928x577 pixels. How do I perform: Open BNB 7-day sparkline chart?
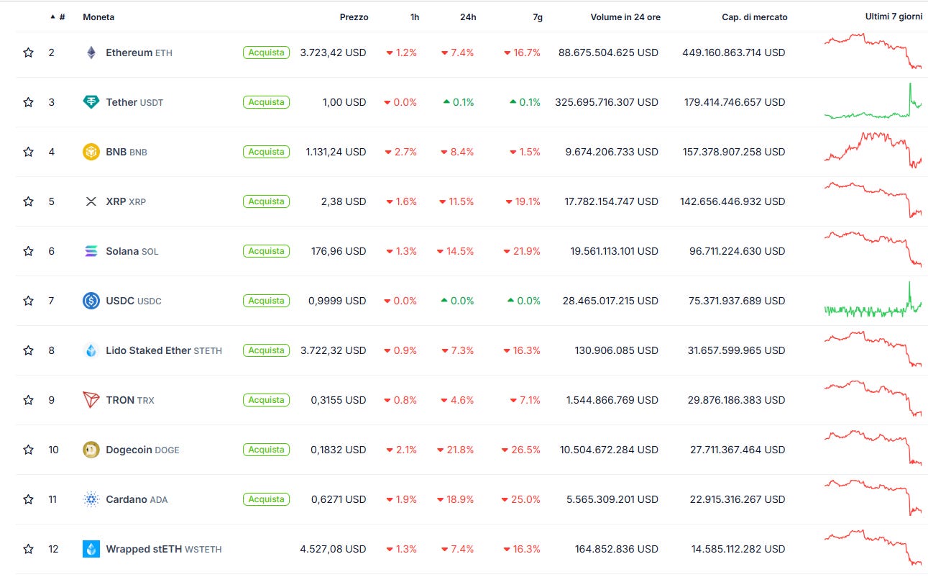point(873,150)
